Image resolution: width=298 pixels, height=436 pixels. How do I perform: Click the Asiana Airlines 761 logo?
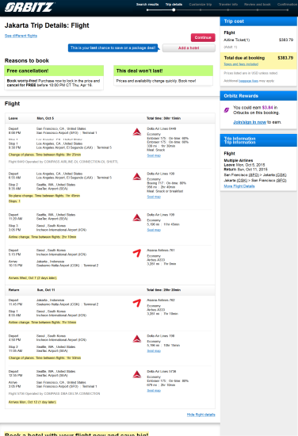tap(137, 253)
